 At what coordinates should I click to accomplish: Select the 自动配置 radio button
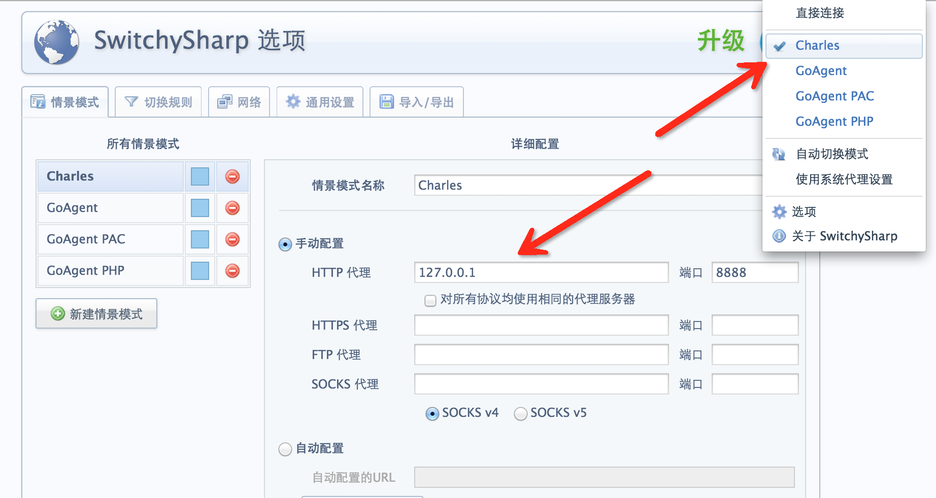point(285,449)
